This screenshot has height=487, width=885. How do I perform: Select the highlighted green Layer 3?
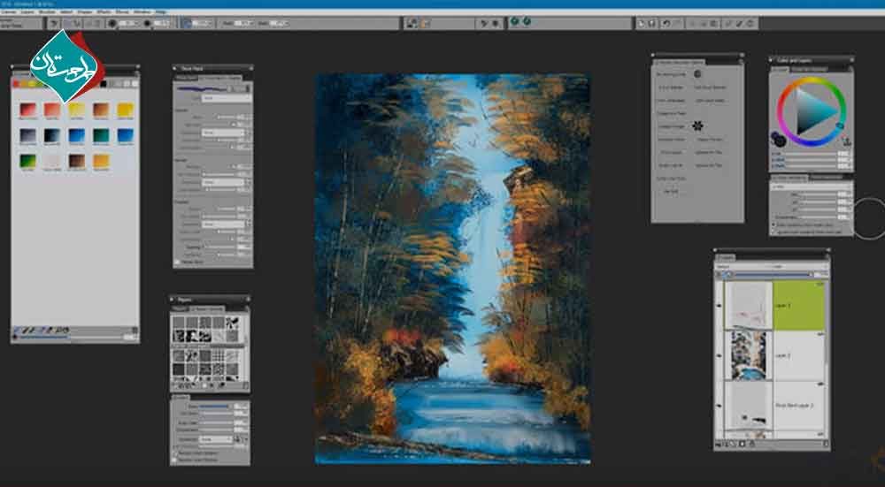(798, 306)
